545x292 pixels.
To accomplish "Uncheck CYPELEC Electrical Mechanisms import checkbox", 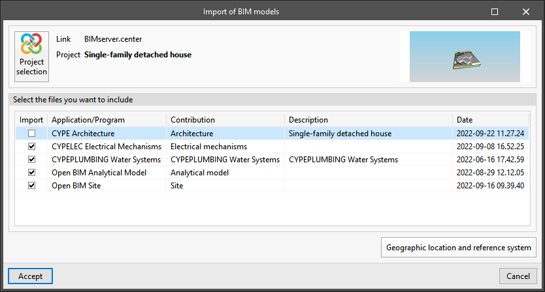I will tap(31, 147).
